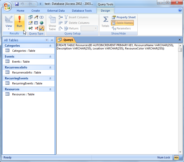Collapse the RecurrenceInfo group
Viewport: 184px width, 162px height.
pos(50,67)
